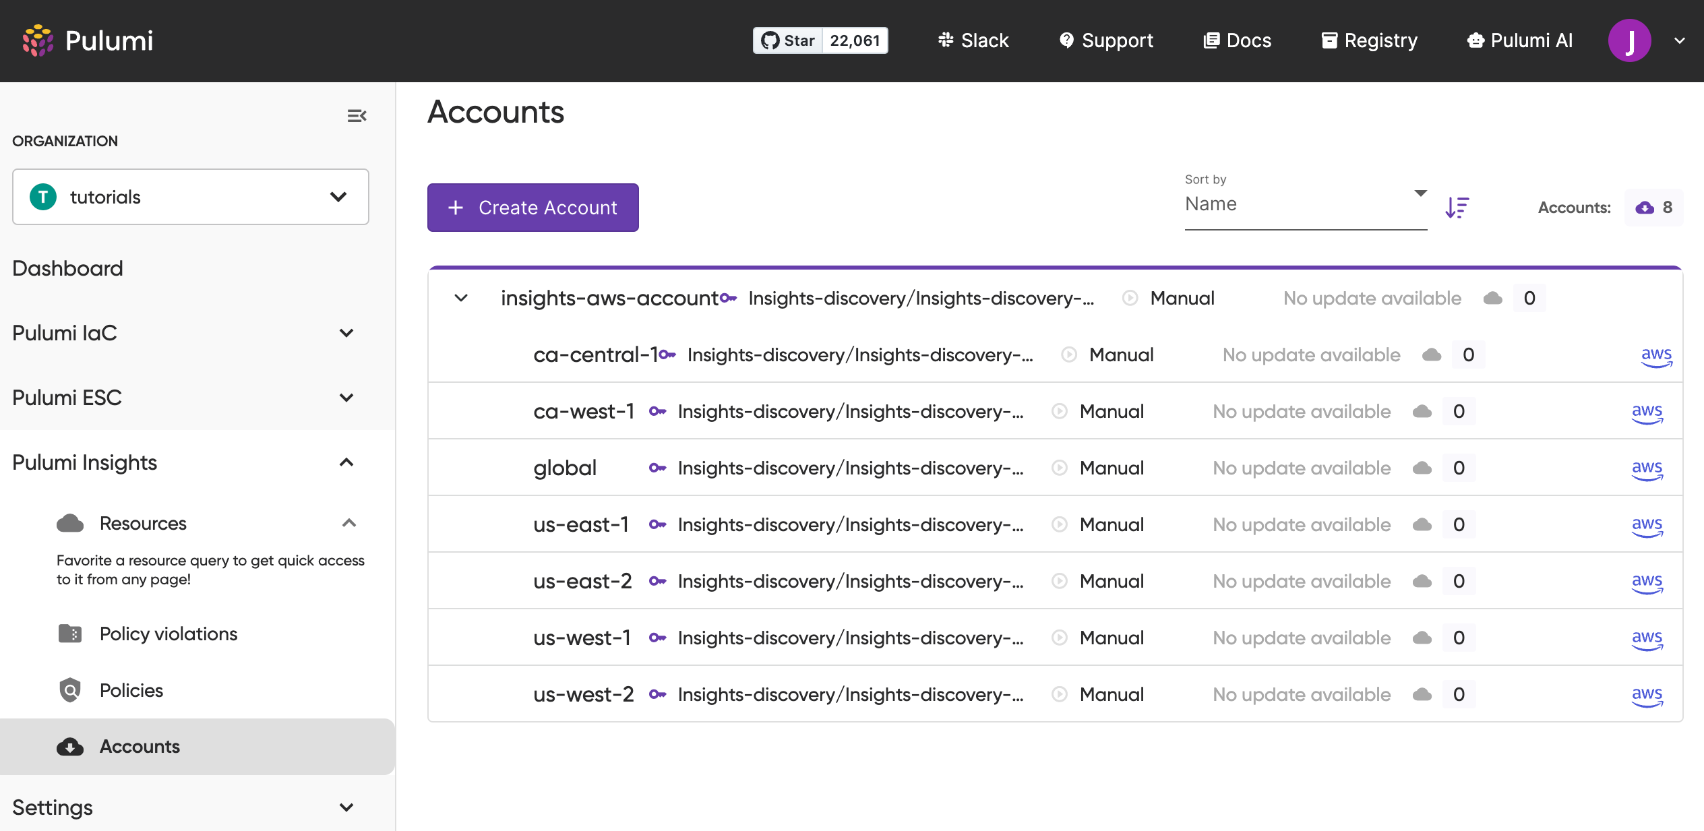The height and width of the screenshot is (831, 1704).
Task: Click the ESC environment link on insights-aws-account row
Action: coord(921,298)
